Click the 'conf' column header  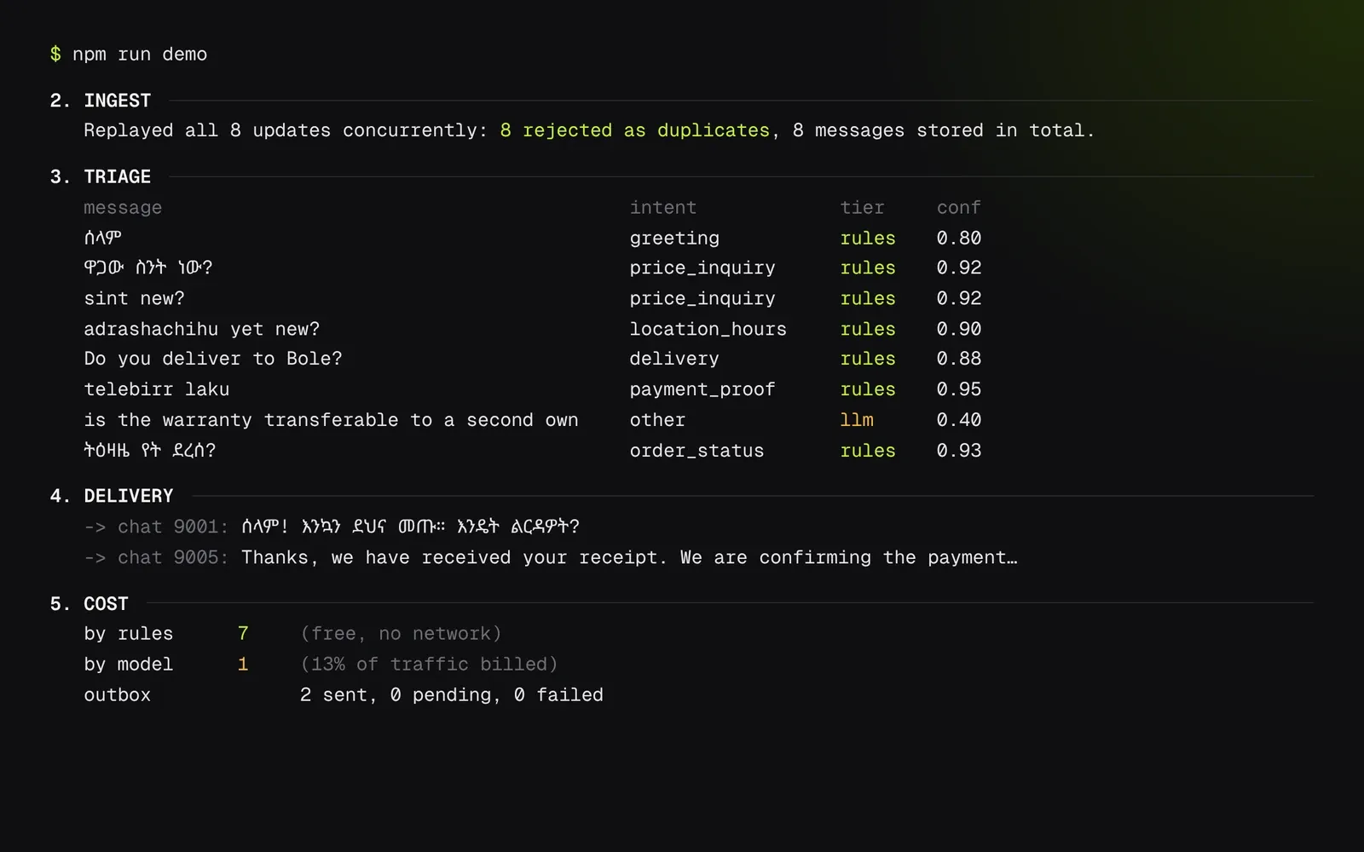point(959,208)
